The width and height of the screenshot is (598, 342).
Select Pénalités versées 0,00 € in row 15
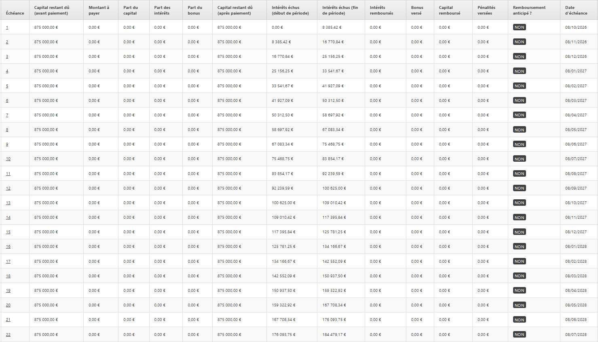click(483, 232)
